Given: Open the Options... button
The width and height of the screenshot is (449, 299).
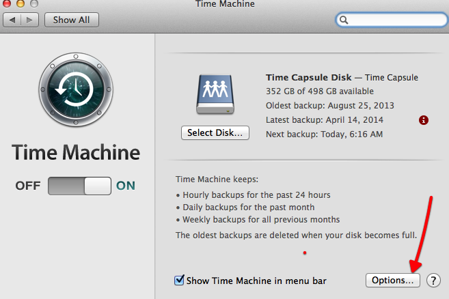Looking at the screenshot, I should coord(392,280).
